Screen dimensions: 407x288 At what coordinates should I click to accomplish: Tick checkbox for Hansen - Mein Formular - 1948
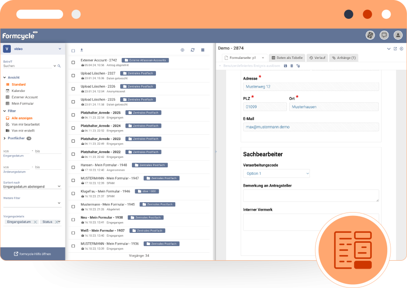[73, 167]
